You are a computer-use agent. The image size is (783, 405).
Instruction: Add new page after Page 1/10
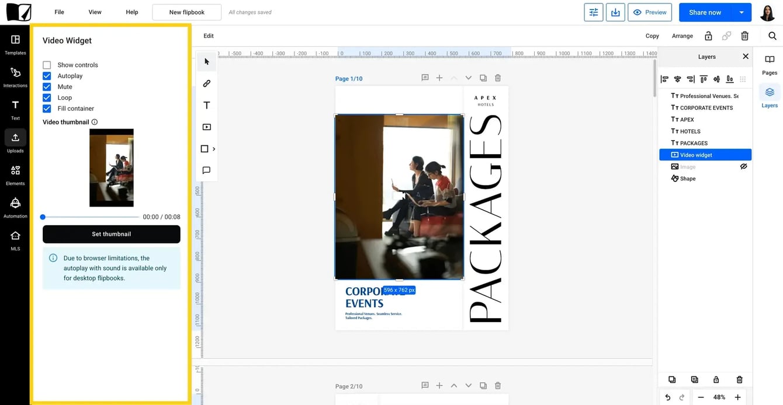tap(439, 78)
